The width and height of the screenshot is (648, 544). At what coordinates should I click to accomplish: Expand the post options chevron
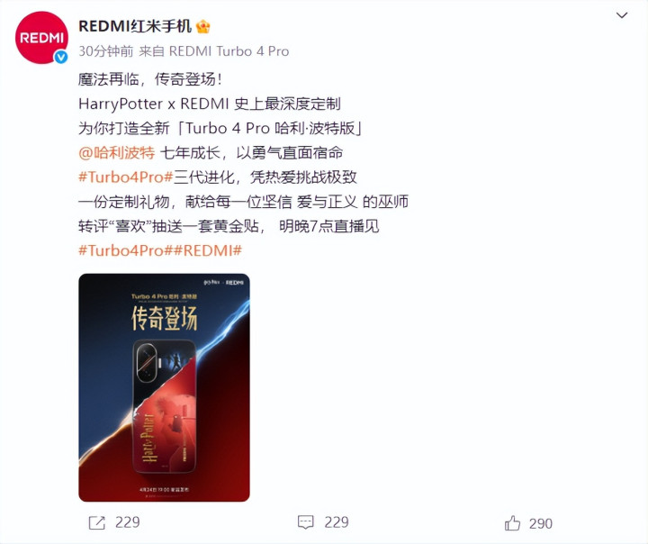click(x=622, y=15)
